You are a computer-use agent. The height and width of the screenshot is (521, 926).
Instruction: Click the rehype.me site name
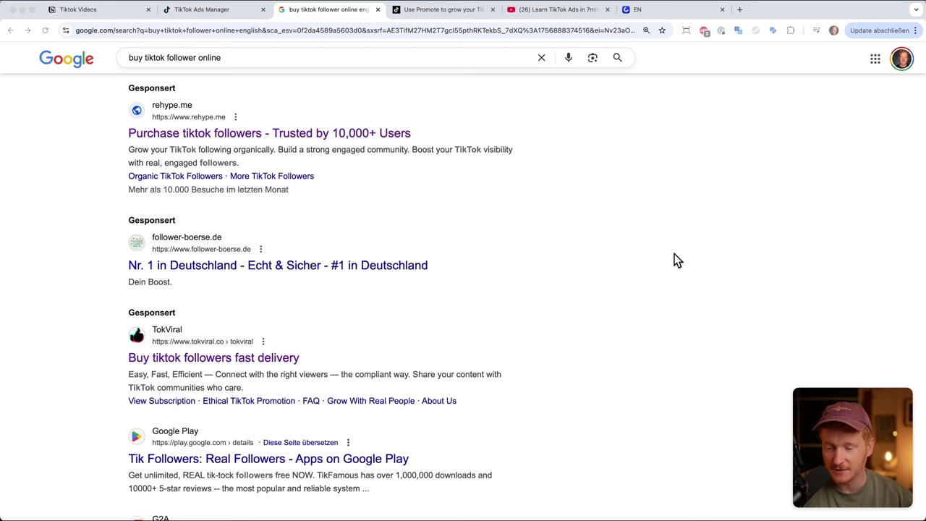pos(171,105)
